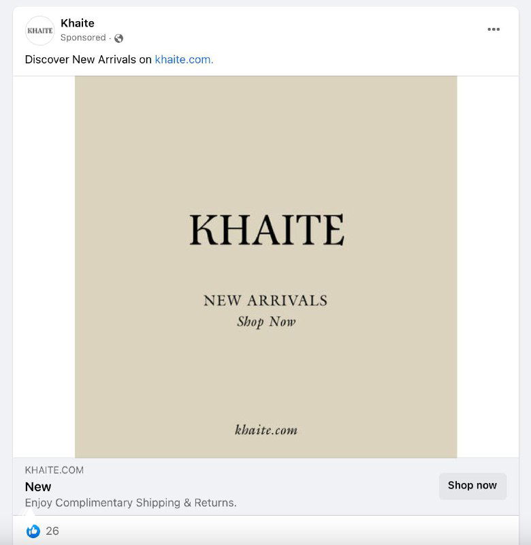Click the KHAITE.COM domain caption

(54, 470)
